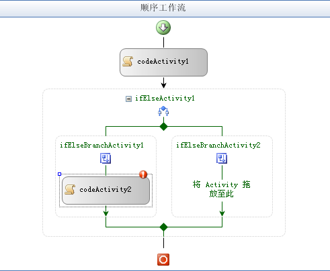The width and height of the screenshot is (330, 271).
Task: Click the red workflow end stop icon
Action: 163,260
